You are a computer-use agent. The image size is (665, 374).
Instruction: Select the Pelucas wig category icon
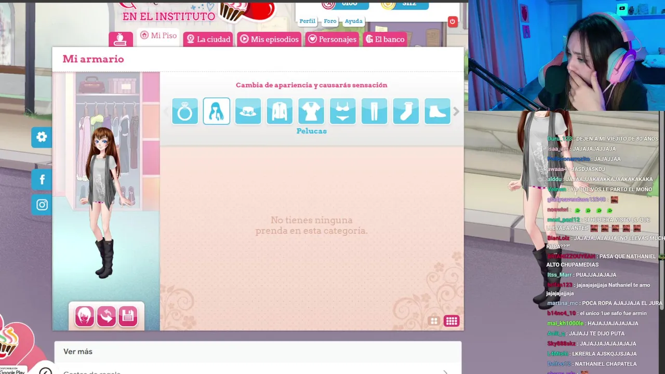point(217,111)
